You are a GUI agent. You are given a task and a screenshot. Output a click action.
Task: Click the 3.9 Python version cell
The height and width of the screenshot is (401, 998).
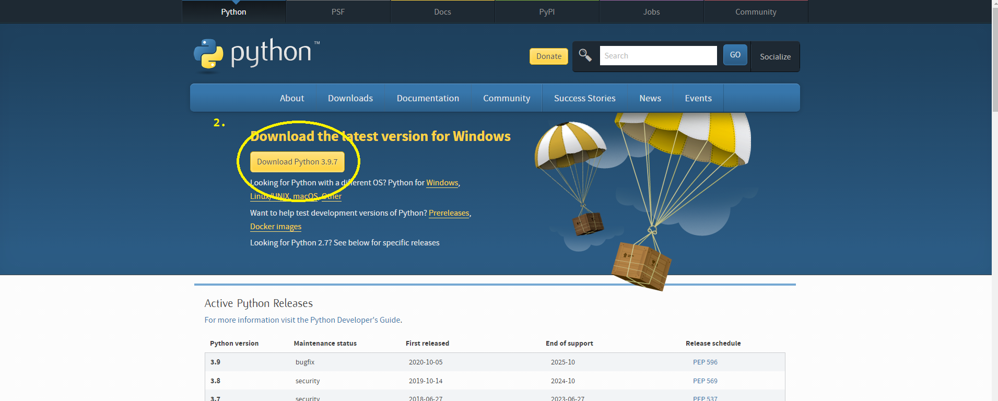[215, 362]
